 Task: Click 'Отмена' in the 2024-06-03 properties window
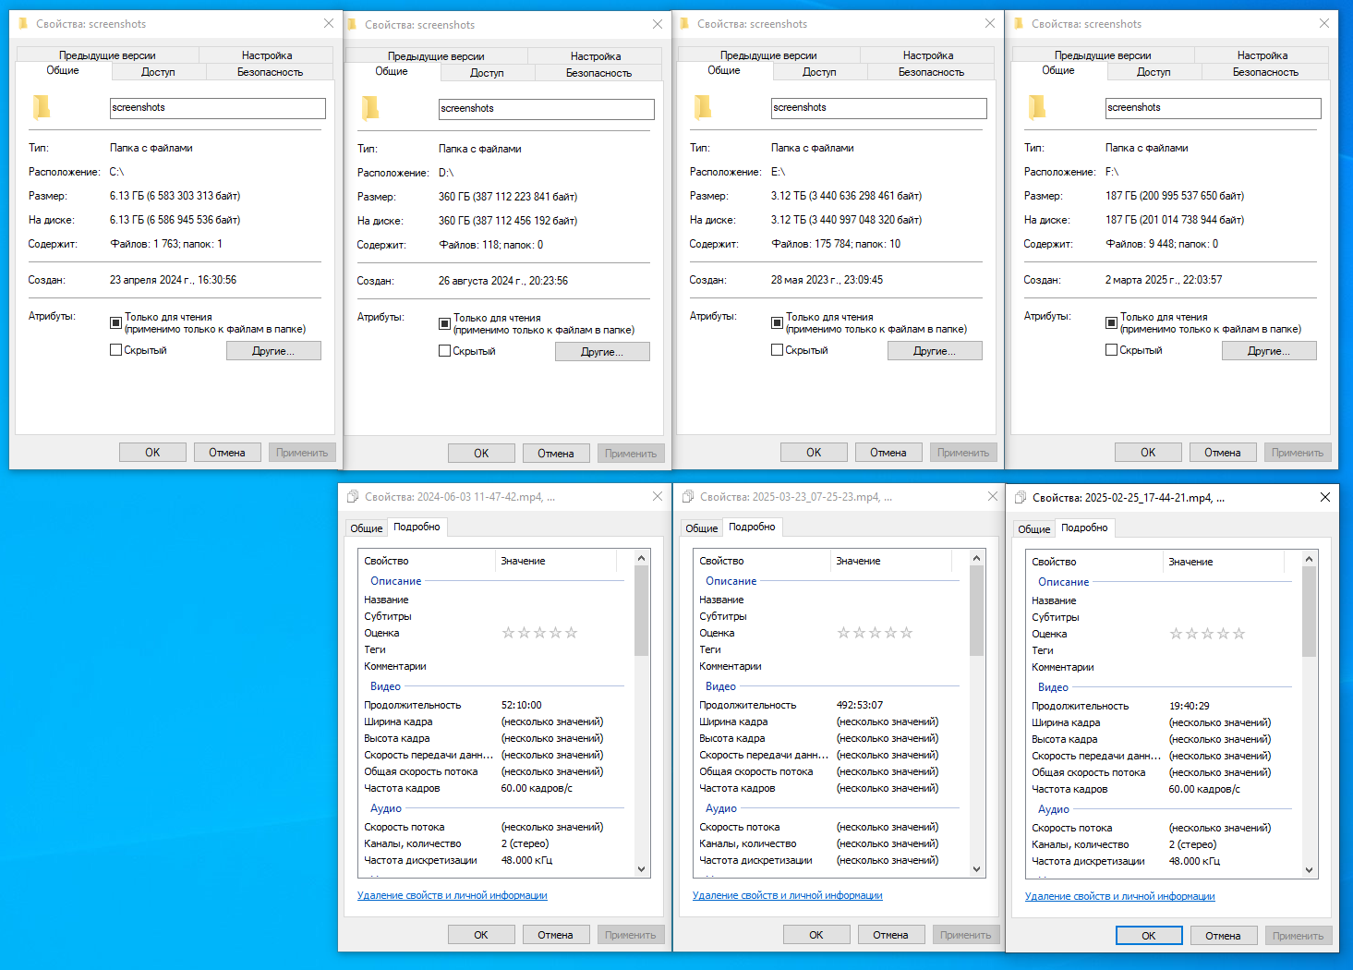pyautogui.click(x=556, y=935)
